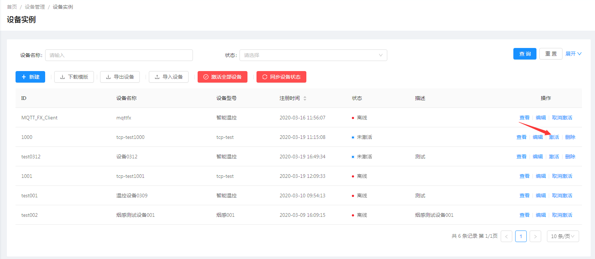
Task: Sort table by 注册时间 column arrows
Action: pyautogui.click(x=305, y=98)
